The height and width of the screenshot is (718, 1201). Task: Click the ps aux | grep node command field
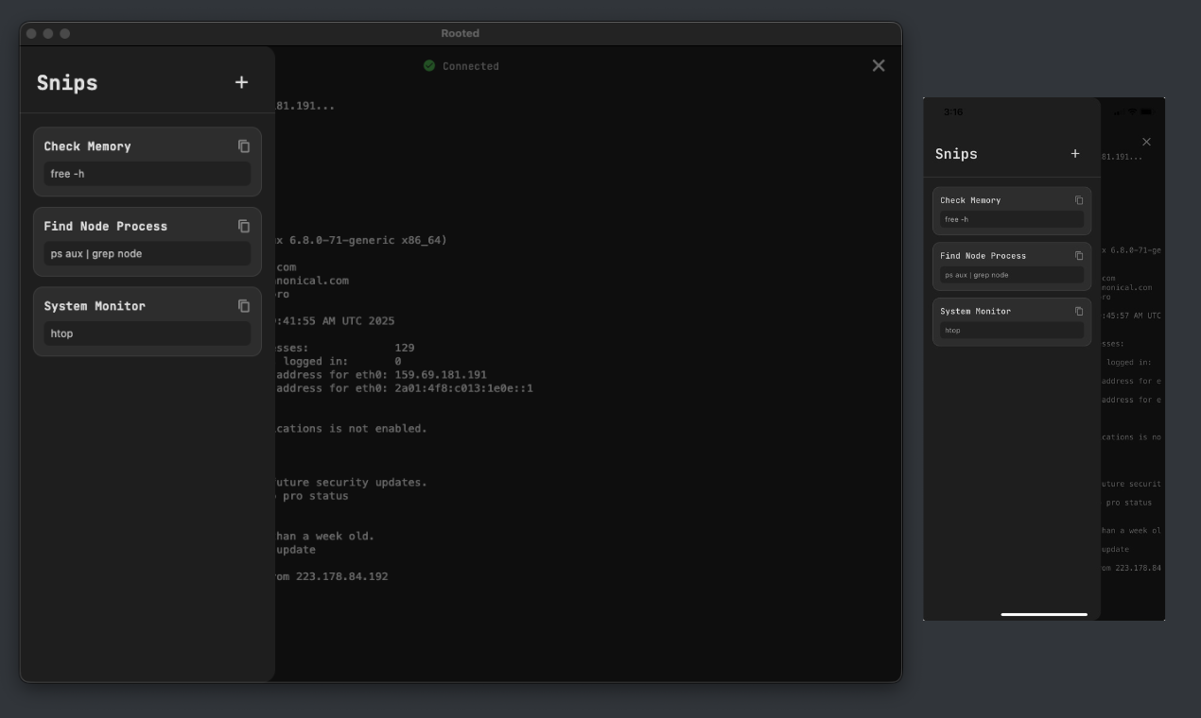pyautogui.click(x=147, y=253)
